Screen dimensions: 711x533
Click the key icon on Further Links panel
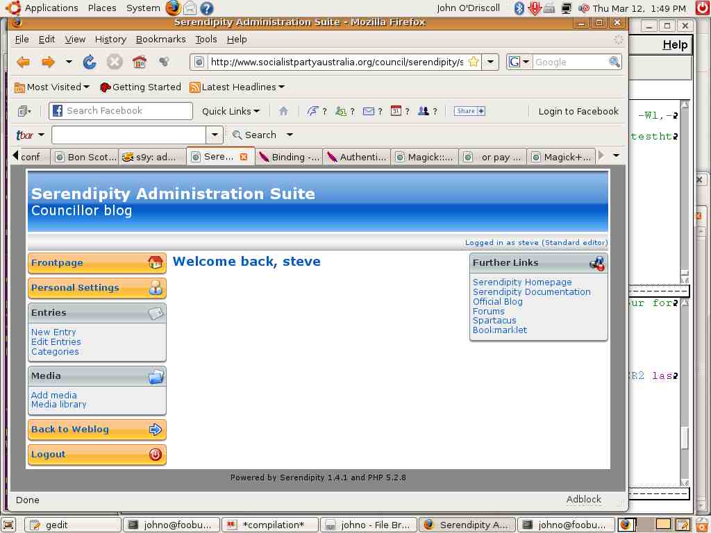click(596, 264)
